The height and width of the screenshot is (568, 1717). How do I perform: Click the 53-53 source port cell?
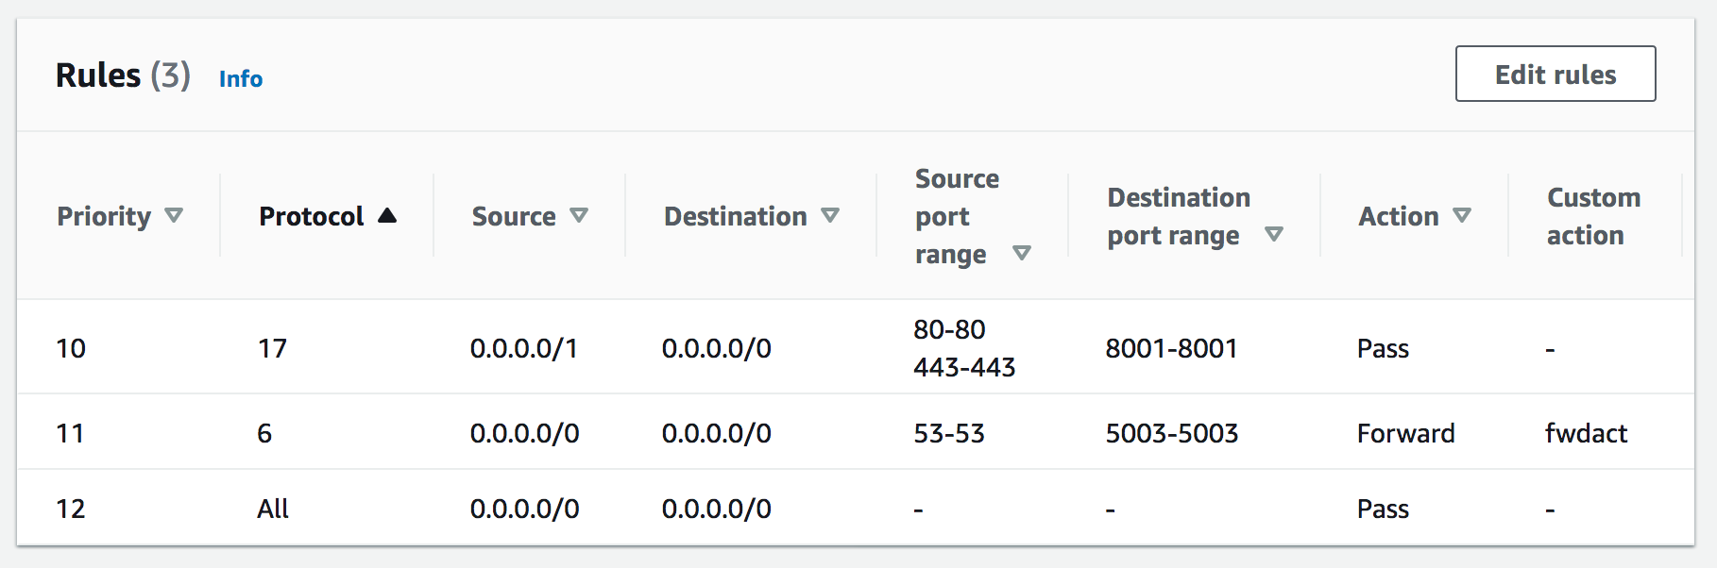(948, 433)
